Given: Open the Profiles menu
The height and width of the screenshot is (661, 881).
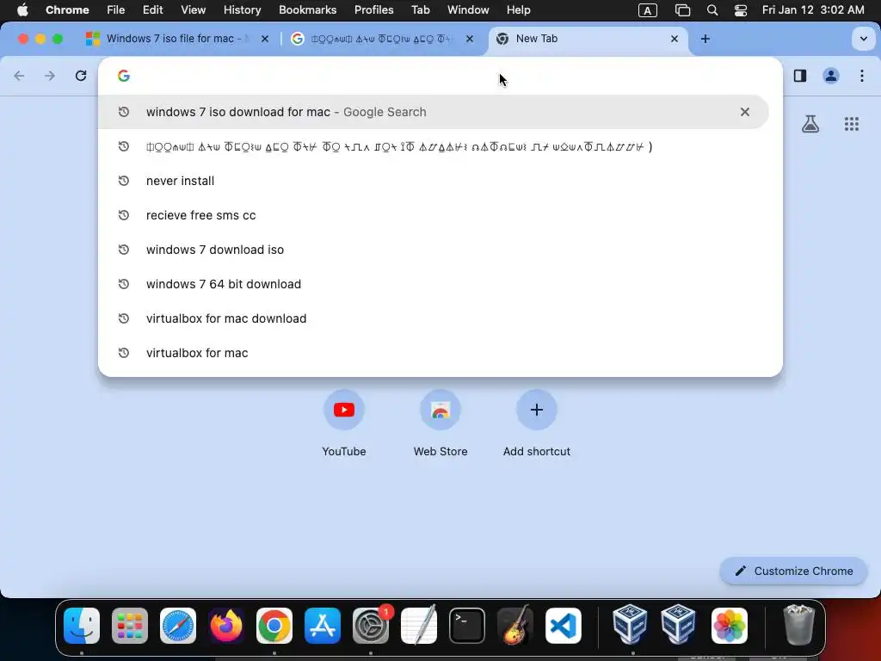Looking at the screenshot, I should click(x=373, y=10).
